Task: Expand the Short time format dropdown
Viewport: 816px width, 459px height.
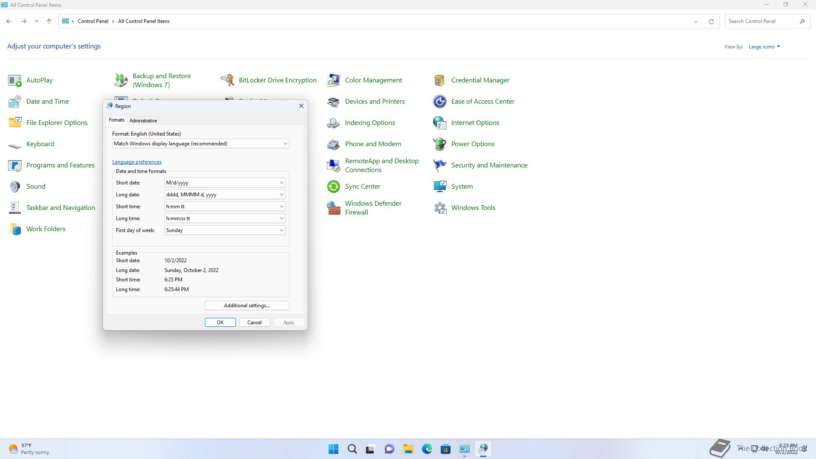Action: 225,207
